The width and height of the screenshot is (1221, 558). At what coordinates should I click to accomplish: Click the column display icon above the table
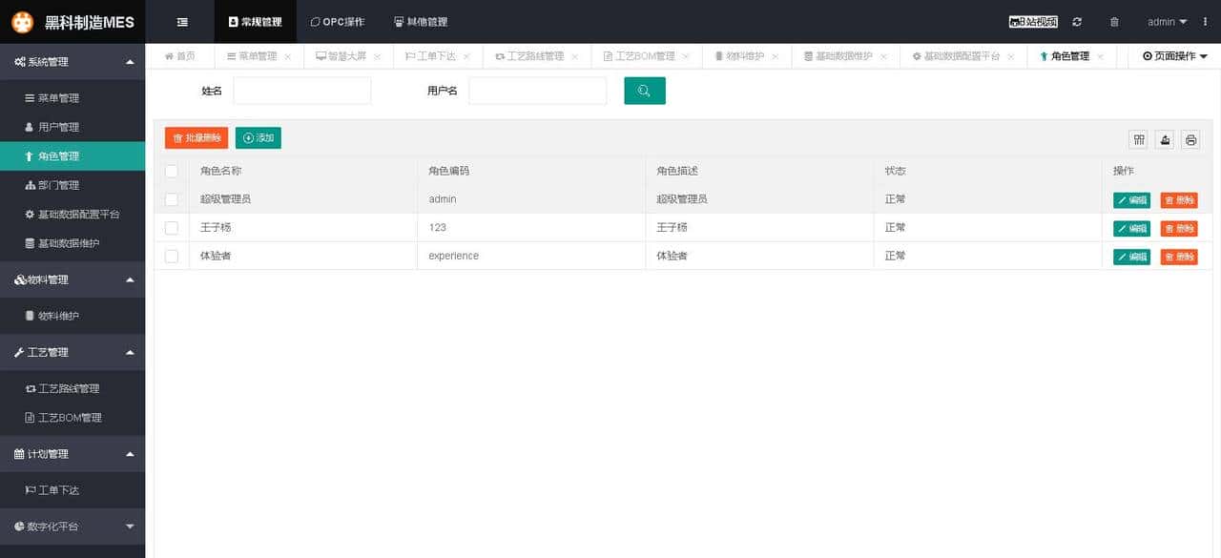tap(1138, 139)
